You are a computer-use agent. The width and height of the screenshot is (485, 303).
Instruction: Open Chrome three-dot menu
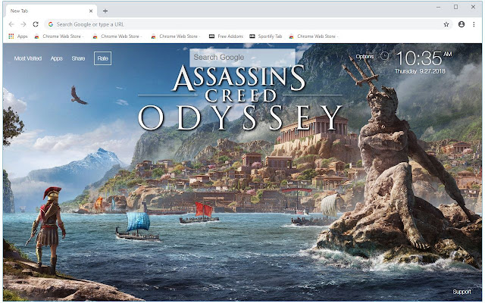click(474, 24)
